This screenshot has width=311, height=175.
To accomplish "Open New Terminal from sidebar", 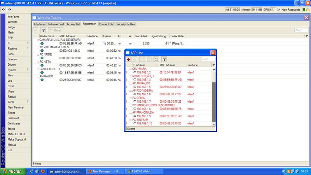I will pyautogui.click(x=16, y=107).
